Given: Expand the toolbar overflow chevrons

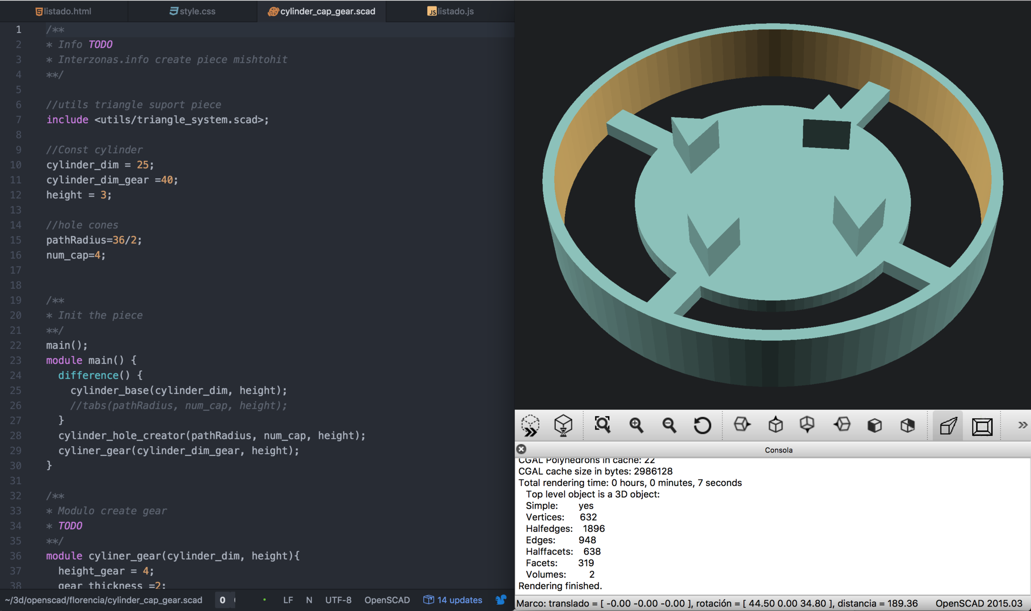Looking at the screenshot, I should coord(1022,425).
